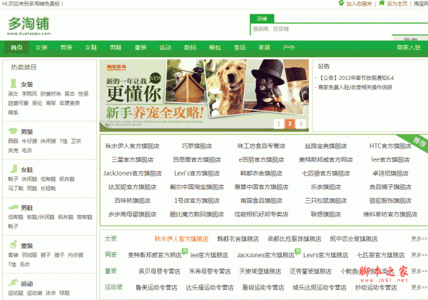This screenshot has height=300, width=428.
Task: Click 泳衣 under sidebar 运动
Action: [x=51, y=293]
